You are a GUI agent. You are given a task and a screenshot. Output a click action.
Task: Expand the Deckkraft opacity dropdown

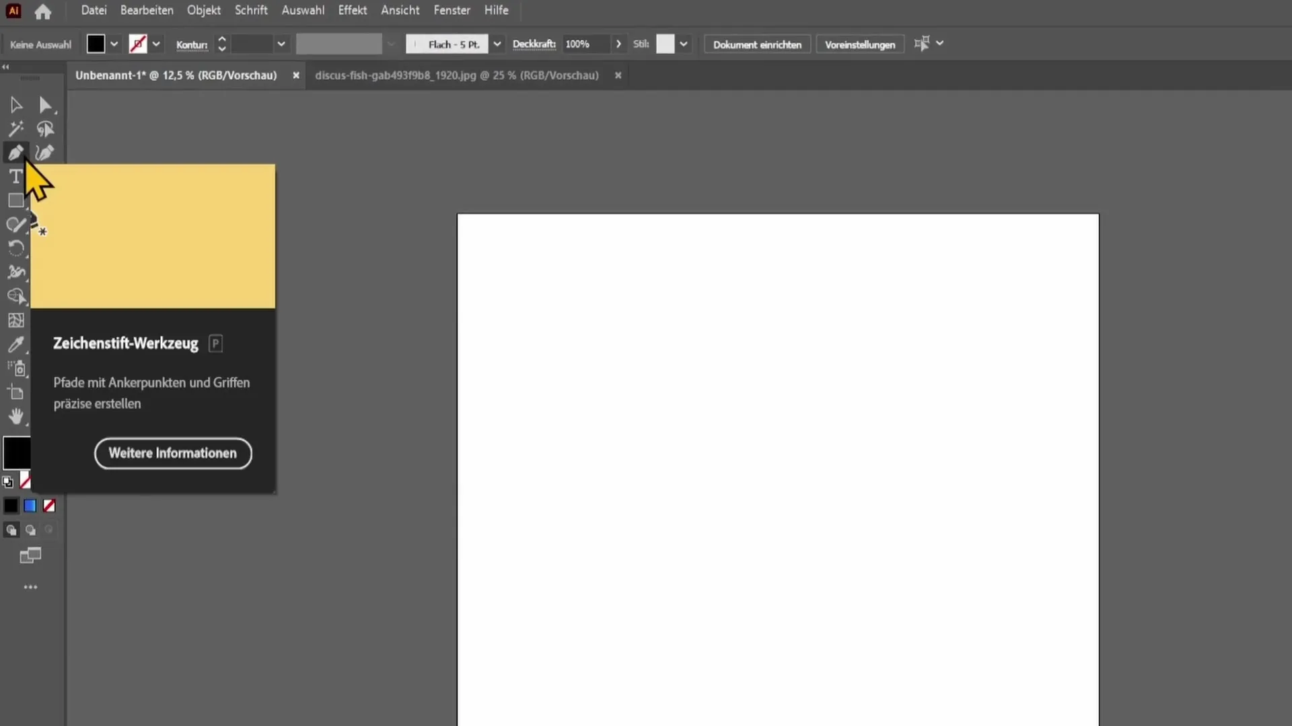click(618, 44)
